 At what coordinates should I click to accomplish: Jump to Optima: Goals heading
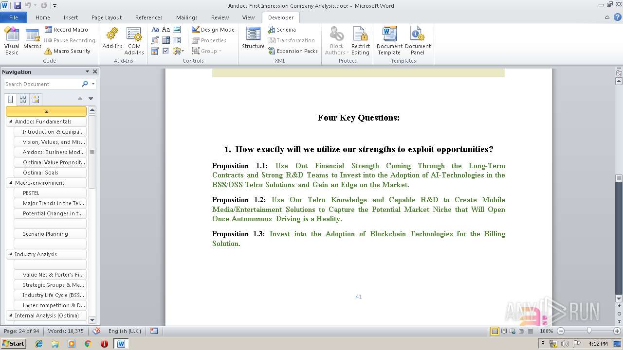tap(50, 173)
